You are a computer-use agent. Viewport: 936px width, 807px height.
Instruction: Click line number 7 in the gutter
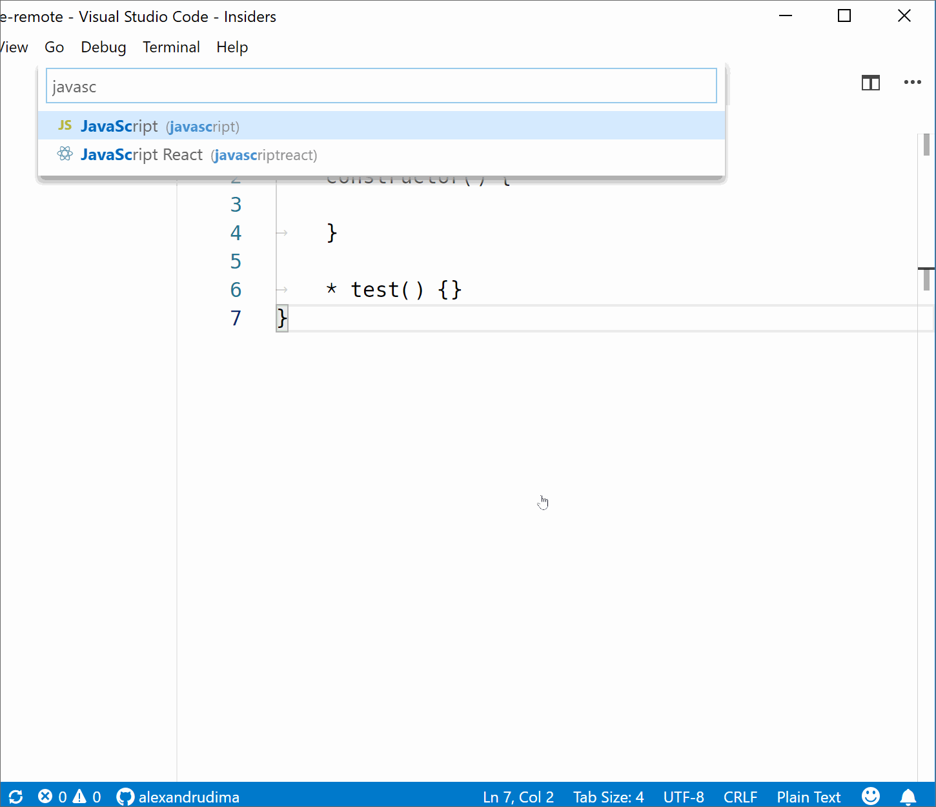click(236, 318)
